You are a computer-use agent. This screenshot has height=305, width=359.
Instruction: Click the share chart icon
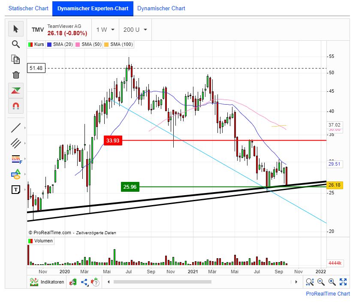(84, 282)
